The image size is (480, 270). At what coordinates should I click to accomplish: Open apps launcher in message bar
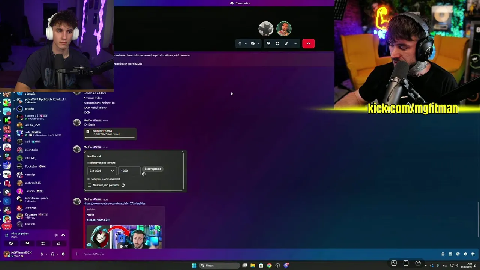point(472,254)
